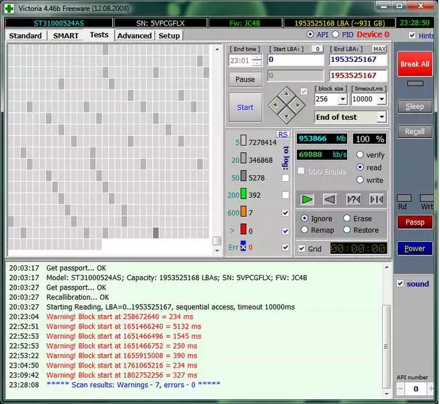Select the verify test mode
440x404 pixels.
point(360,155)
